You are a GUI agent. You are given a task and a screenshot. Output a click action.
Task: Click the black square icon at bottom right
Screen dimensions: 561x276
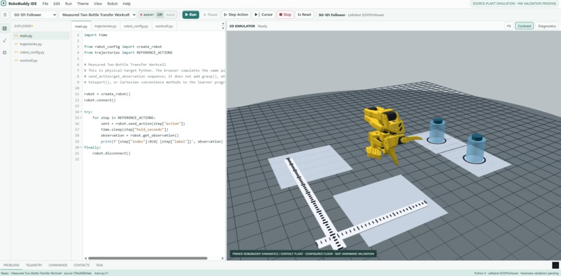(x=555, y=265)
